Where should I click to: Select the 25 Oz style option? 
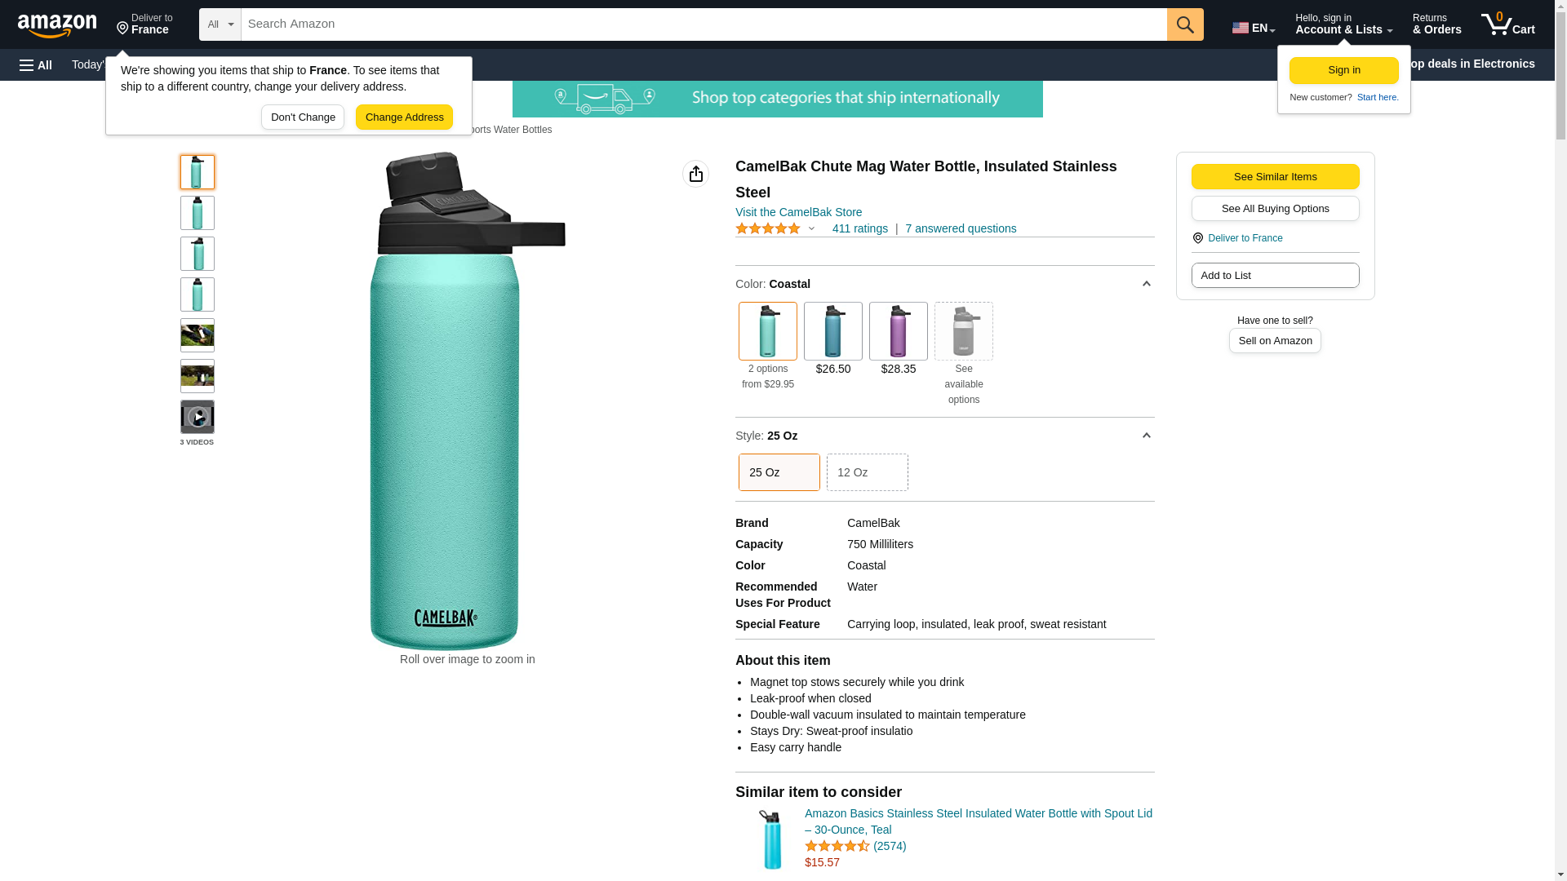coord(779,472)
